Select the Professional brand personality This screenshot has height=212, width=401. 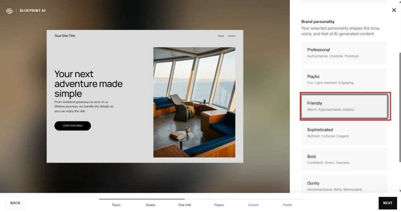coord(344,53)
